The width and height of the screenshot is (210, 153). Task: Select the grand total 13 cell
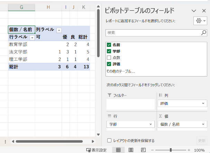(84, 67)
